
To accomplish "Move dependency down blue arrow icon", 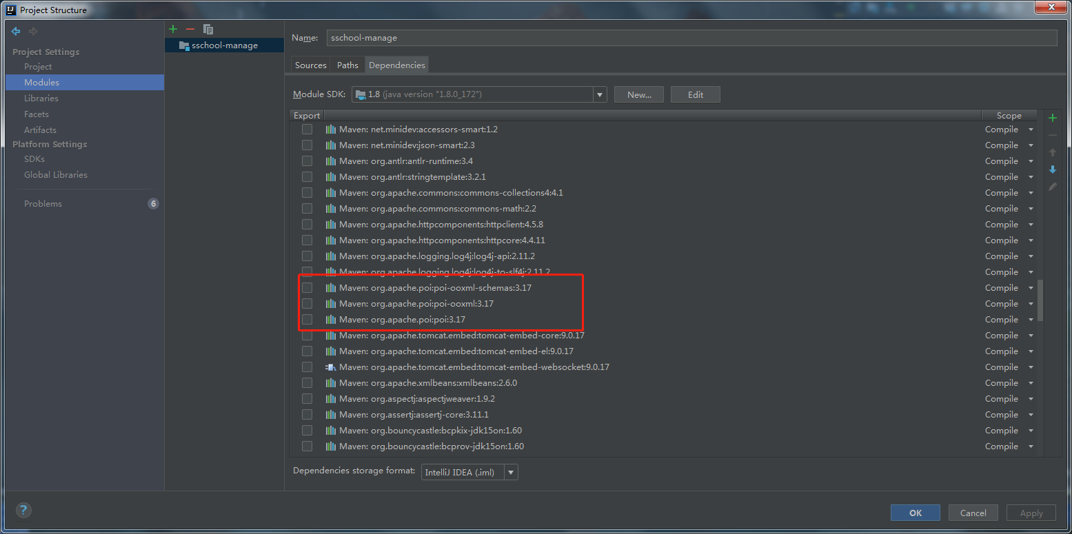I will (x=1053, y=170).
